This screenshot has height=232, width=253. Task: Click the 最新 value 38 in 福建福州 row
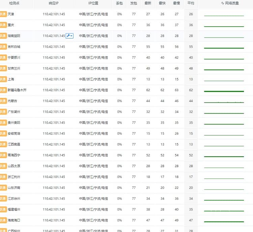click(148, 209)
